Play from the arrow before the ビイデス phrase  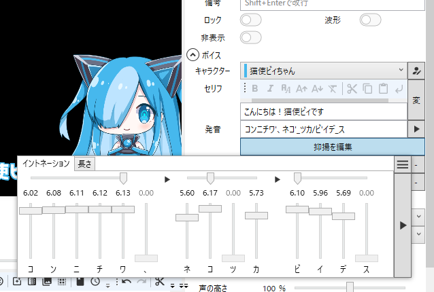[278, 179]
